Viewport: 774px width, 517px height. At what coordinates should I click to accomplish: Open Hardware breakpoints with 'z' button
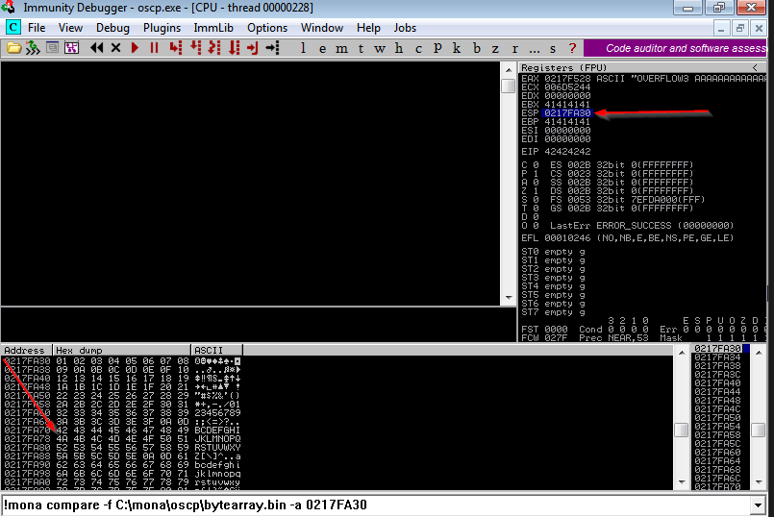[495, 48]
